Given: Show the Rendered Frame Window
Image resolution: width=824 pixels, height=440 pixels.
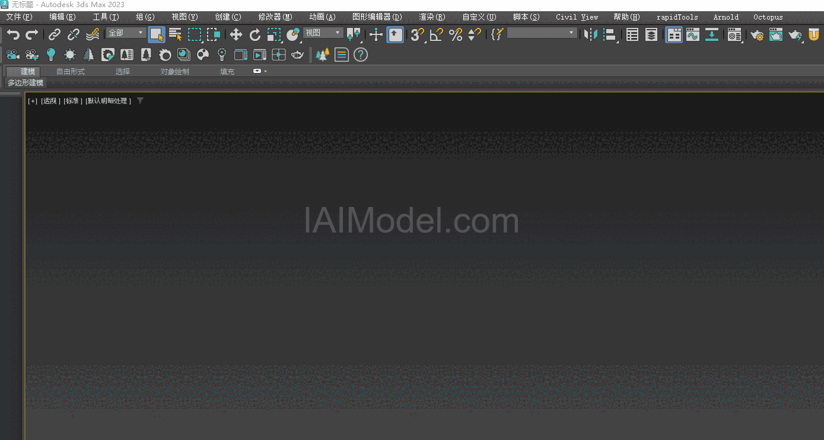Looking at the screenshot, I should tap(776, 34).
